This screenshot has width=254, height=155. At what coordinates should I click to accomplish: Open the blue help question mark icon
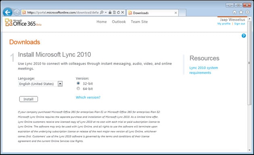244,35
